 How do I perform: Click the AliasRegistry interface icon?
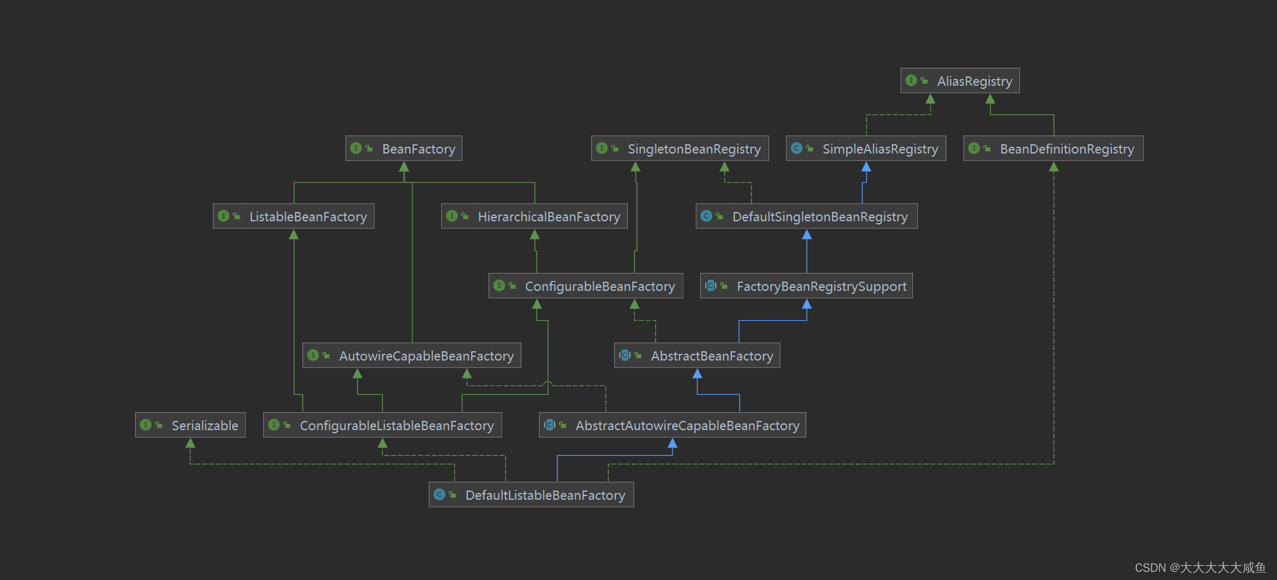coord(911,80)
